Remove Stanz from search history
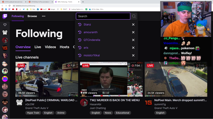213x119 pixels. [133, 24]
